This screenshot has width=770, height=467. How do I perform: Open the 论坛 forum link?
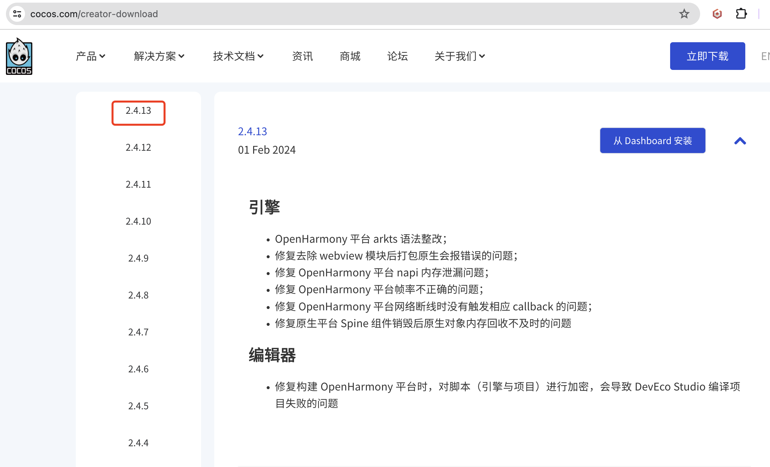tap(397, 56)
